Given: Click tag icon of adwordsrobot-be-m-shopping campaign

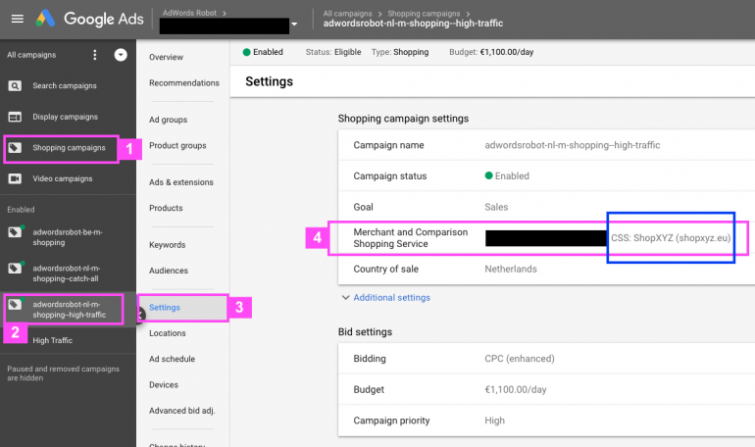Looking at the screenshot, I should [16, 231].
